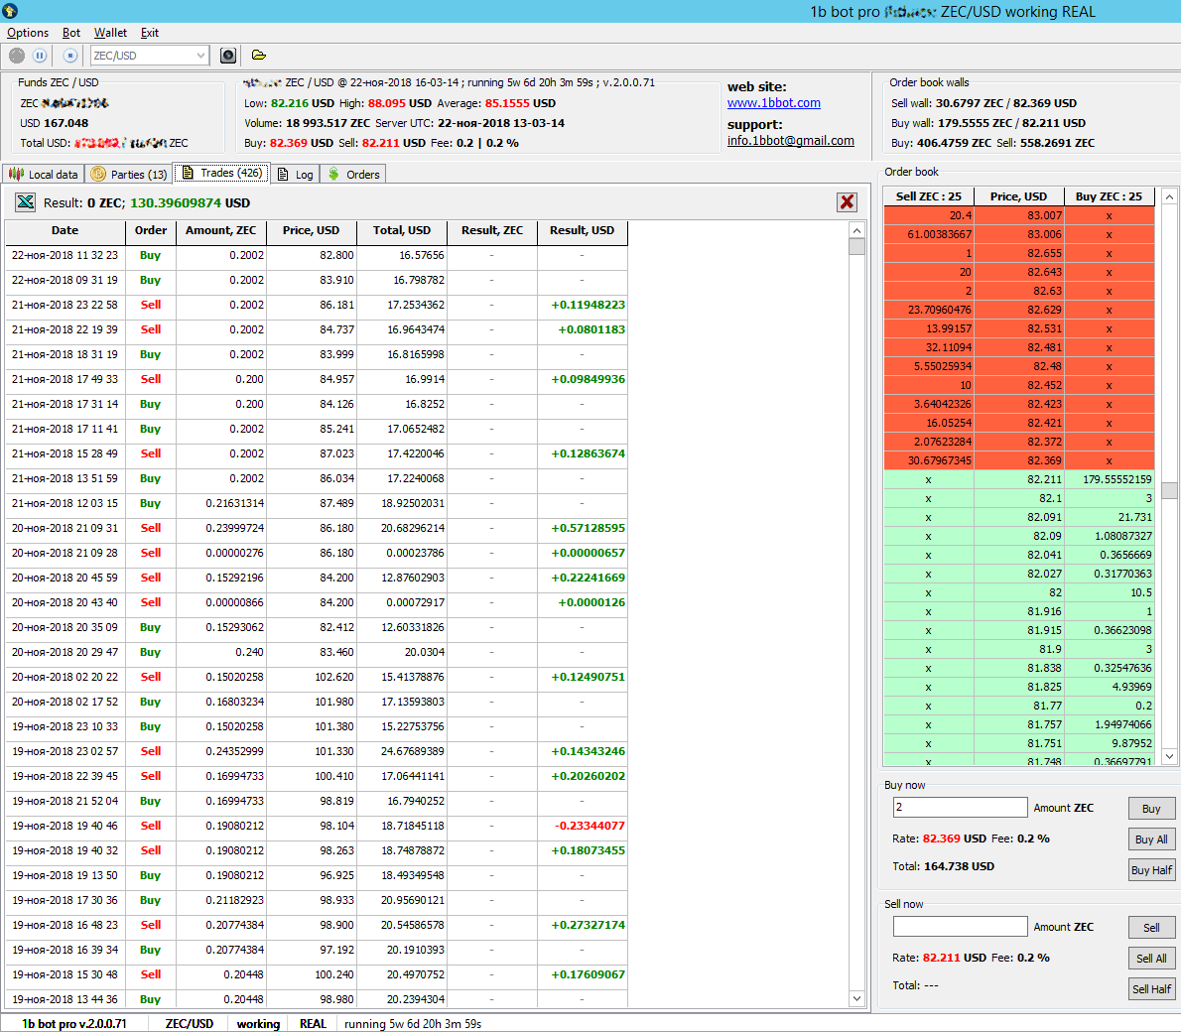Open the www.1bbot.com website link
This screenshot has height=1032, width=1181.
pos(773,103)
